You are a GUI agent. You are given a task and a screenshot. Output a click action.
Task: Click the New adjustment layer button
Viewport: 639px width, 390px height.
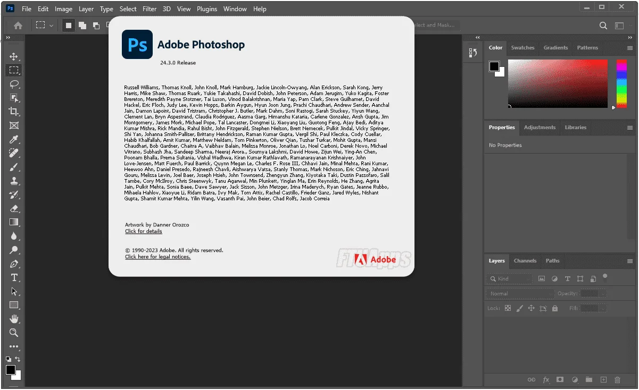point(575,380)
